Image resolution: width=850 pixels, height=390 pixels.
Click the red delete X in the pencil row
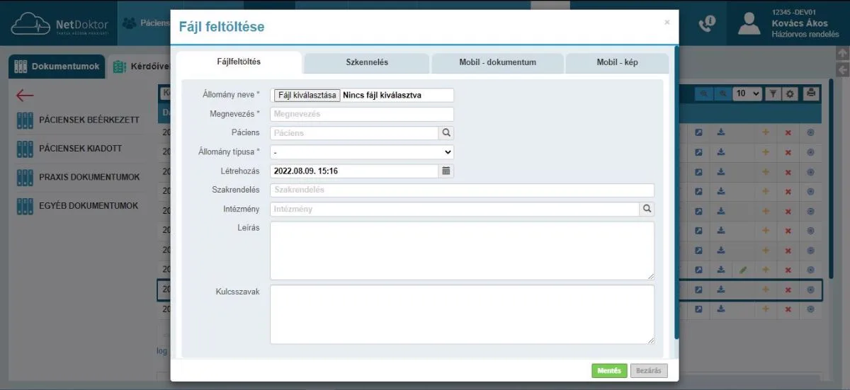click(788, 270)
